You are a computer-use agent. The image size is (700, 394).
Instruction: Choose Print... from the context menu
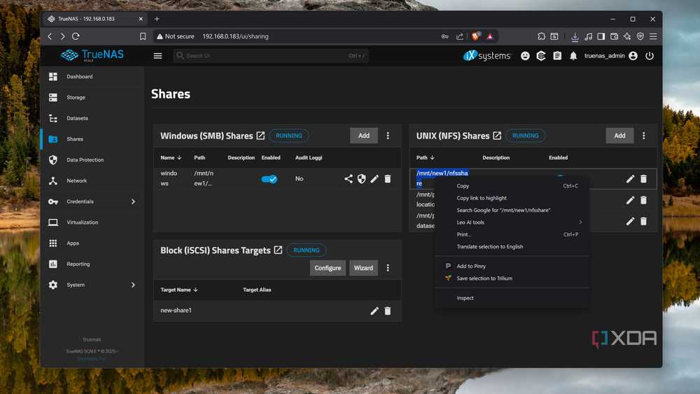512,234
